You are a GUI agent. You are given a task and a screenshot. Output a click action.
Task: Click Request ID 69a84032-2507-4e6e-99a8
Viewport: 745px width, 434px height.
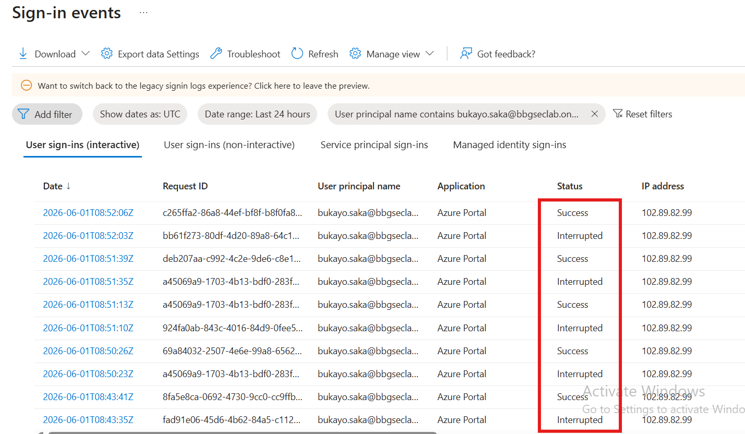click(232, 351)
